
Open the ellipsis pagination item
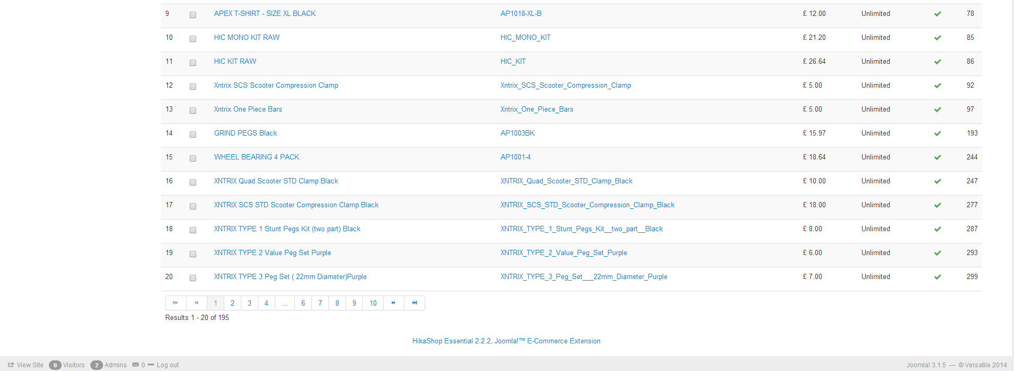click(x=285, y=303)
